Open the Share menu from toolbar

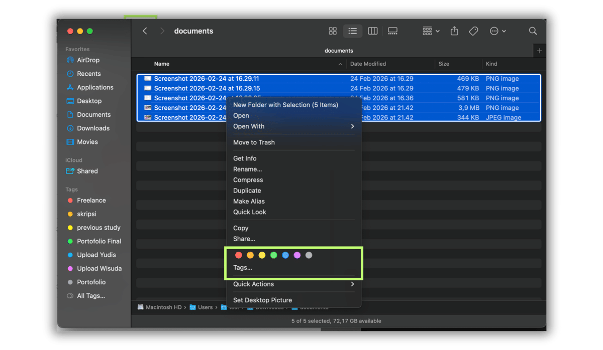tap(454, 31)
